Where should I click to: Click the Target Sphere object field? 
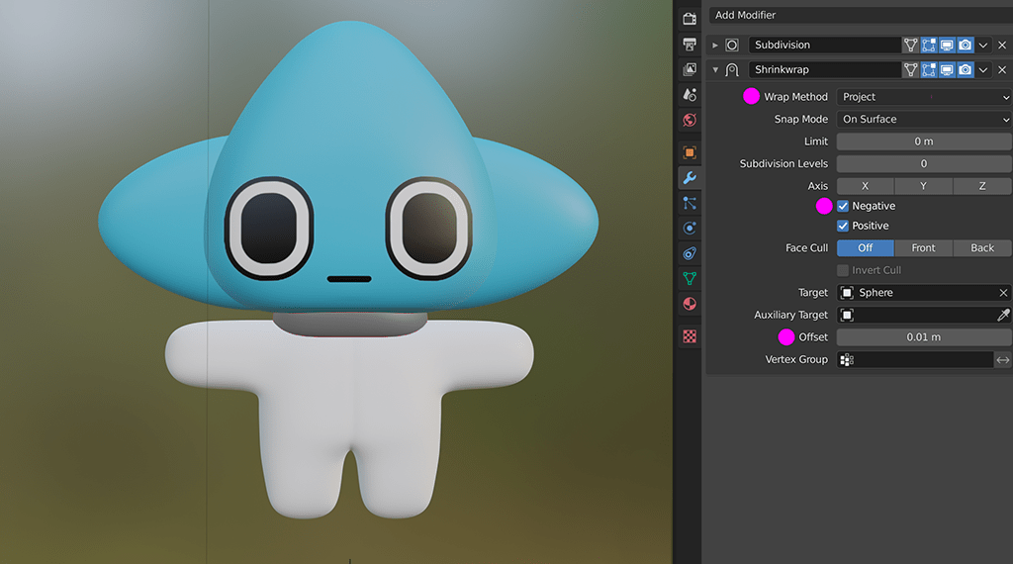click(924, 293)
